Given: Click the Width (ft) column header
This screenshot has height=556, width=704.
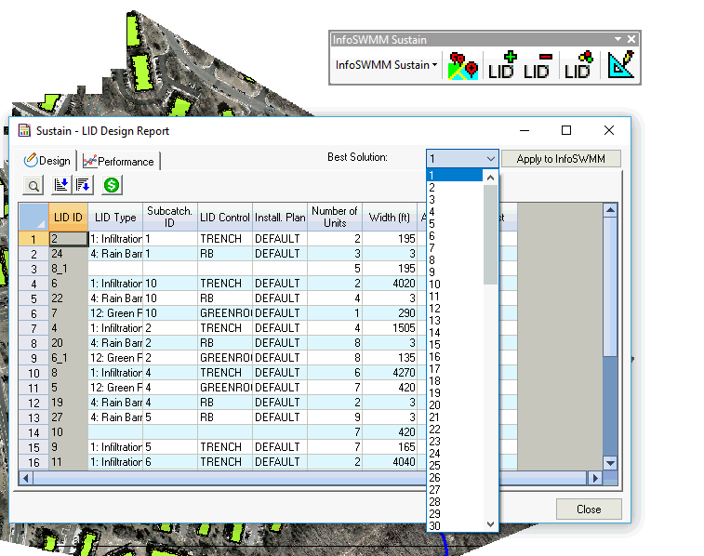Looking at the screenshot, I should click(x=390, y=218).
